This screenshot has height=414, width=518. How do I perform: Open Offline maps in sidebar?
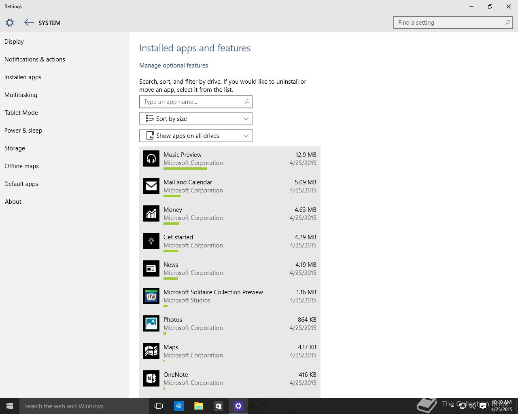21,166
